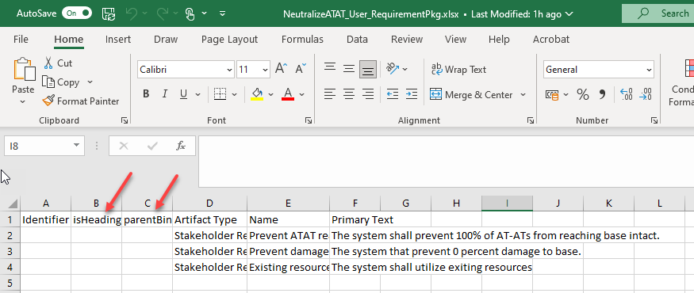The image size is (694, 293).
Task: Click Decrease Font Size icon
Action: 301,69
